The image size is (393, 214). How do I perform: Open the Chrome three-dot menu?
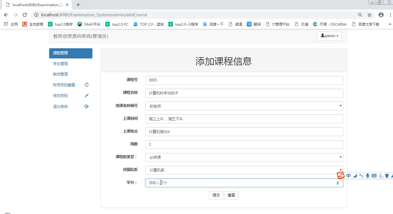pos(390,15)
